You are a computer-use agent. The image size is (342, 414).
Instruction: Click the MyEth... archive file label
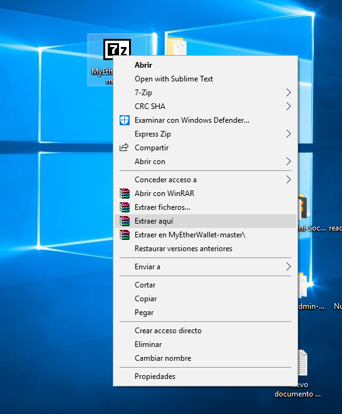coord(102,76)
